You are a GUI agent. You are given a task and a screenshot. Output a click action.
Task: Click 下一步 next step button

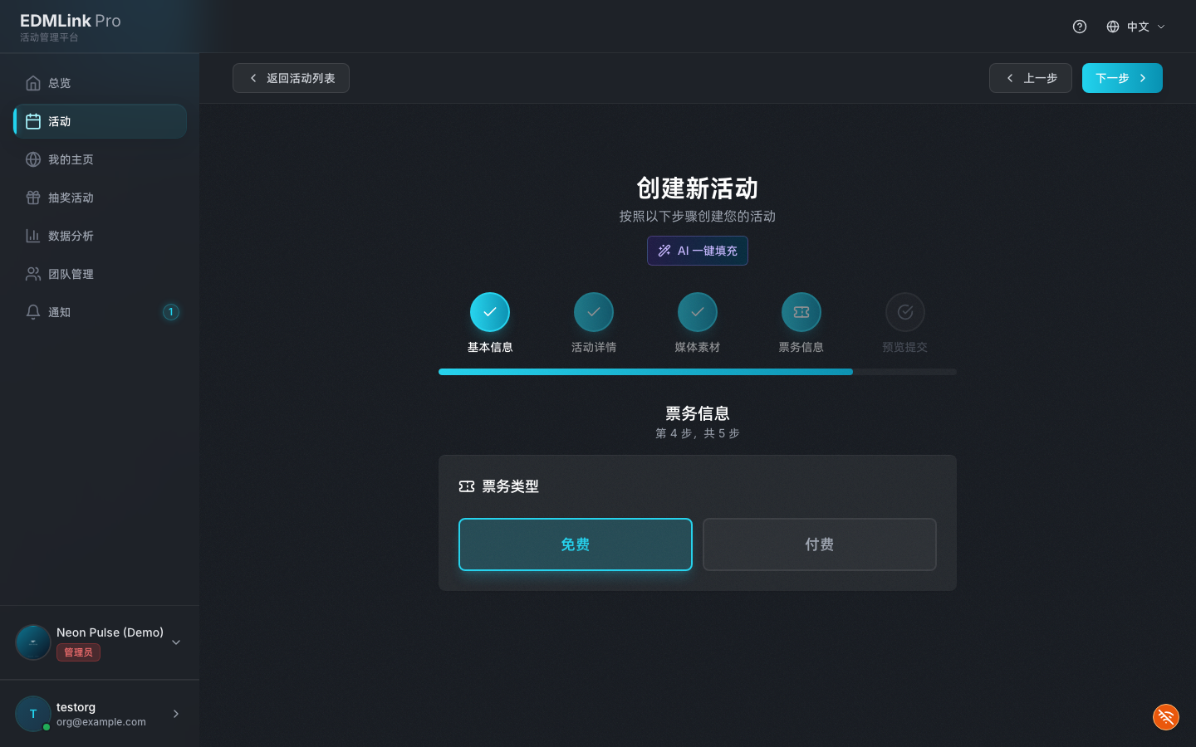pos(1122,78)
